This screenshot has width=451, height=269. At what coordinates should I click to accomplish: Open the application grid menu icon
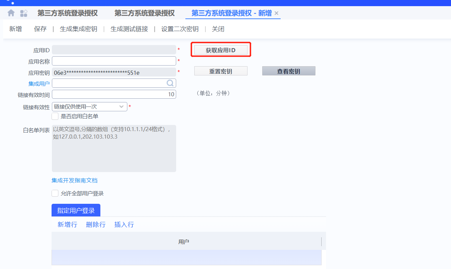pyautogui.click(x=24, y=13)
